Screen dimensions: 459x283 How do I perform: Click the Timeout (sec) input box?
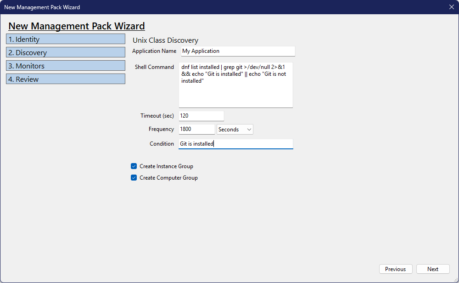tap(201, 116)
